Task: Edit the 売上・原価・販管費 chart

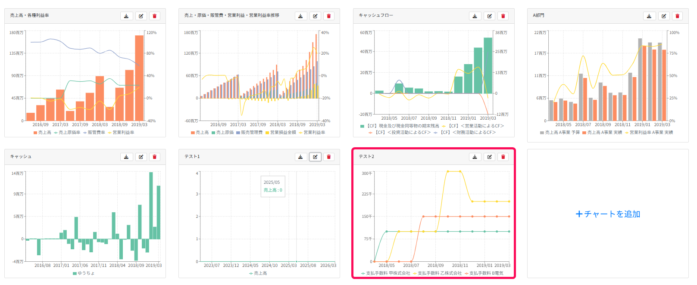Action: tap(315, 16)
